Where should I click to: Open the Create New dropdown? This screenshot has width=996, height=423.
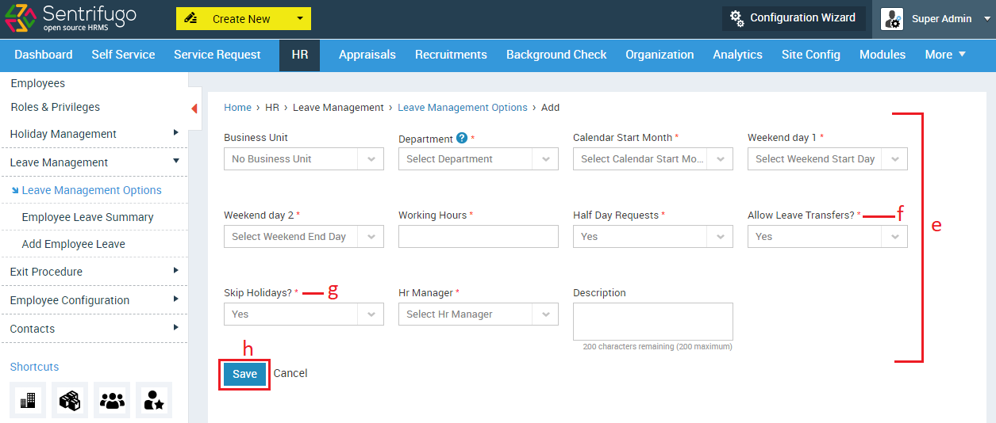click(x=244, y=19)
